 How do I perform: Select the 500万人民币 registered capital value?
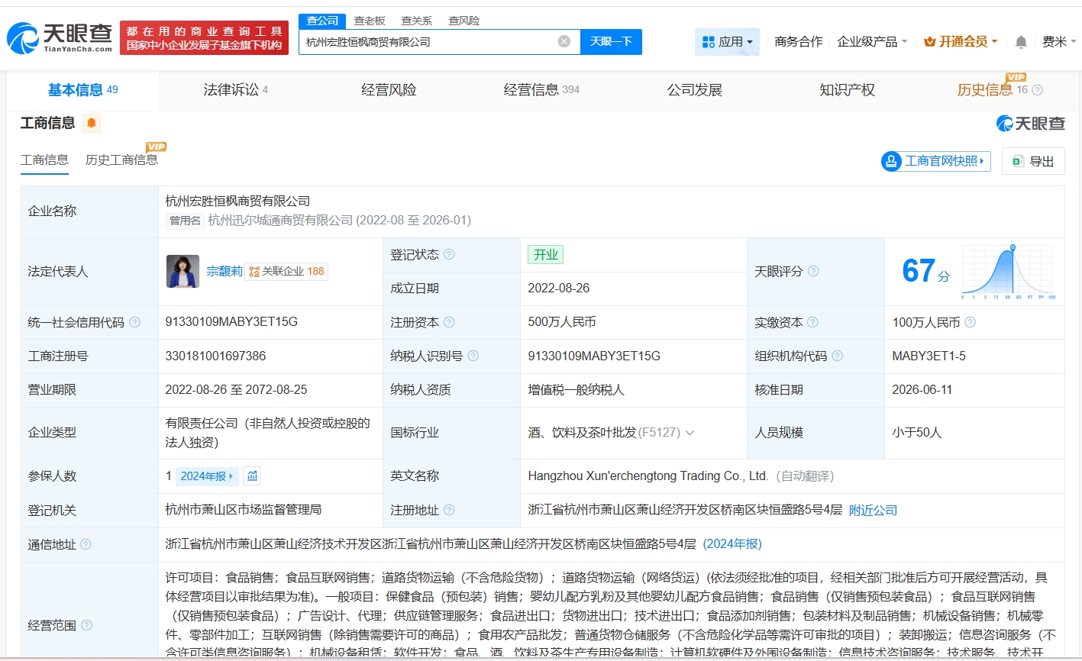tap(562, 322)
